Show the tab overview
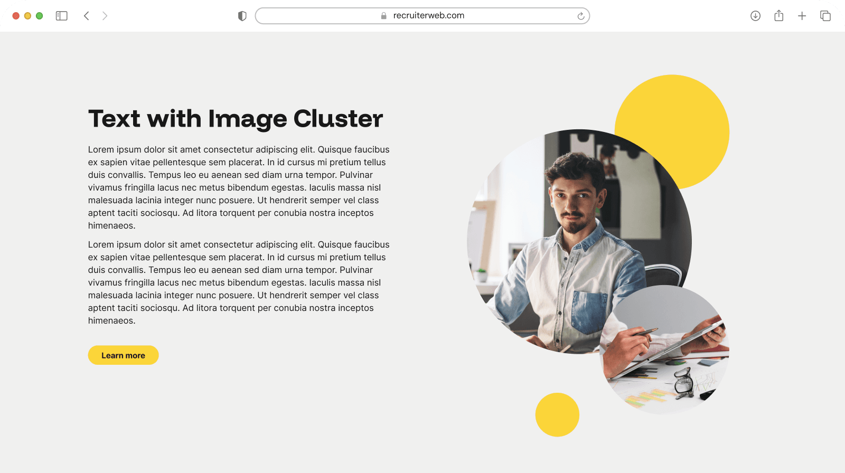 825,16
